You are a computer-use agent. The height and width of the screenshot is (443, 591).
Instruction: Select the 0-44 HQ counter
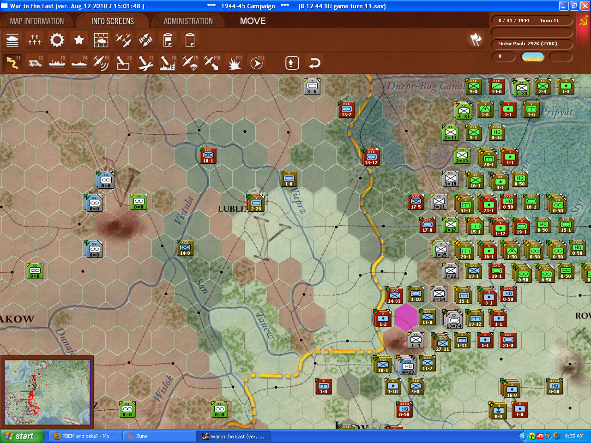click(x=497, y=132)
